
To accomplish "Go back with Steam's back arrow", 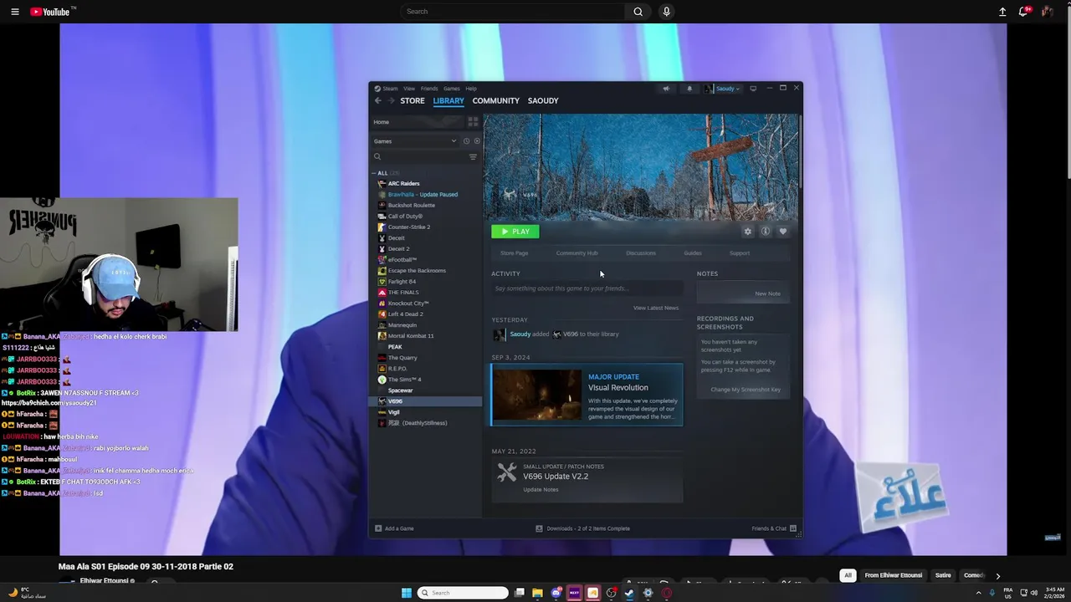I will 378,100.
